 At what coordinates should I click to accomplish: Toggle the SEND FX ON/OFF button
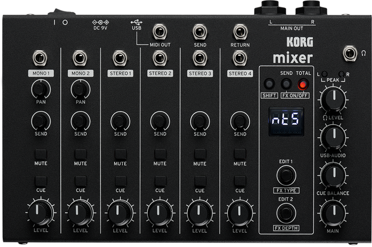[x=286, y=84]
